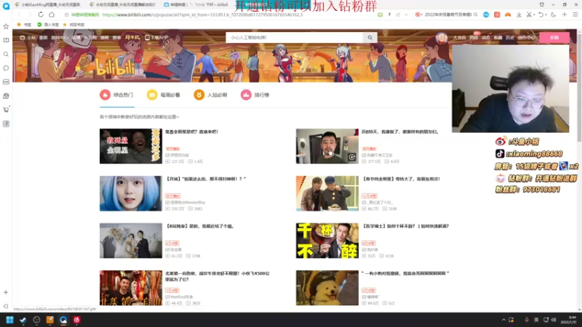Viewport: 582px width, 327px height.
Task: Open the 大会员 header link
Action: (459, 38)
